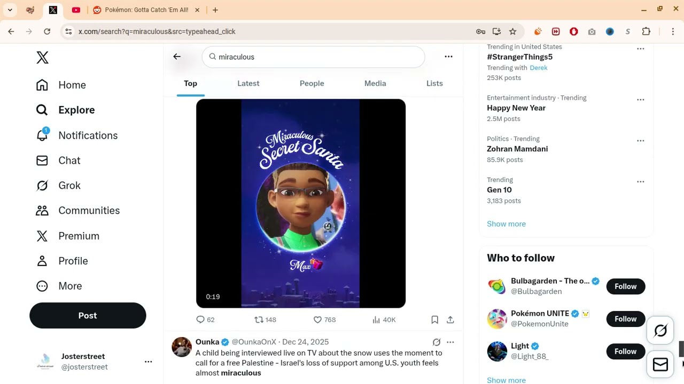Open Explore in sidebar
Viewport: 684px width, 384px height.
coord(65,110)
